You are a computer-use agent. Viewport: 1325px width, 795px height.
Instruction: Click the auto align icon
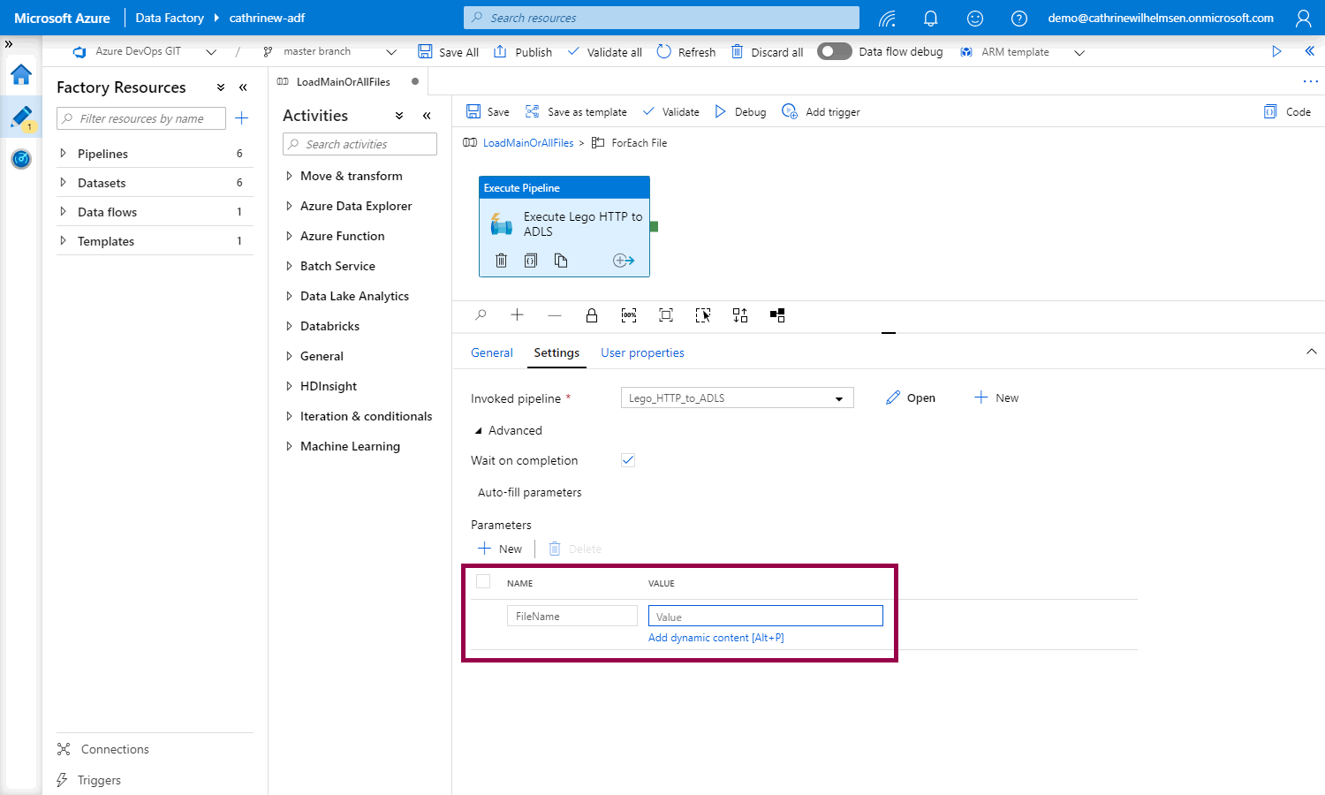740,315
